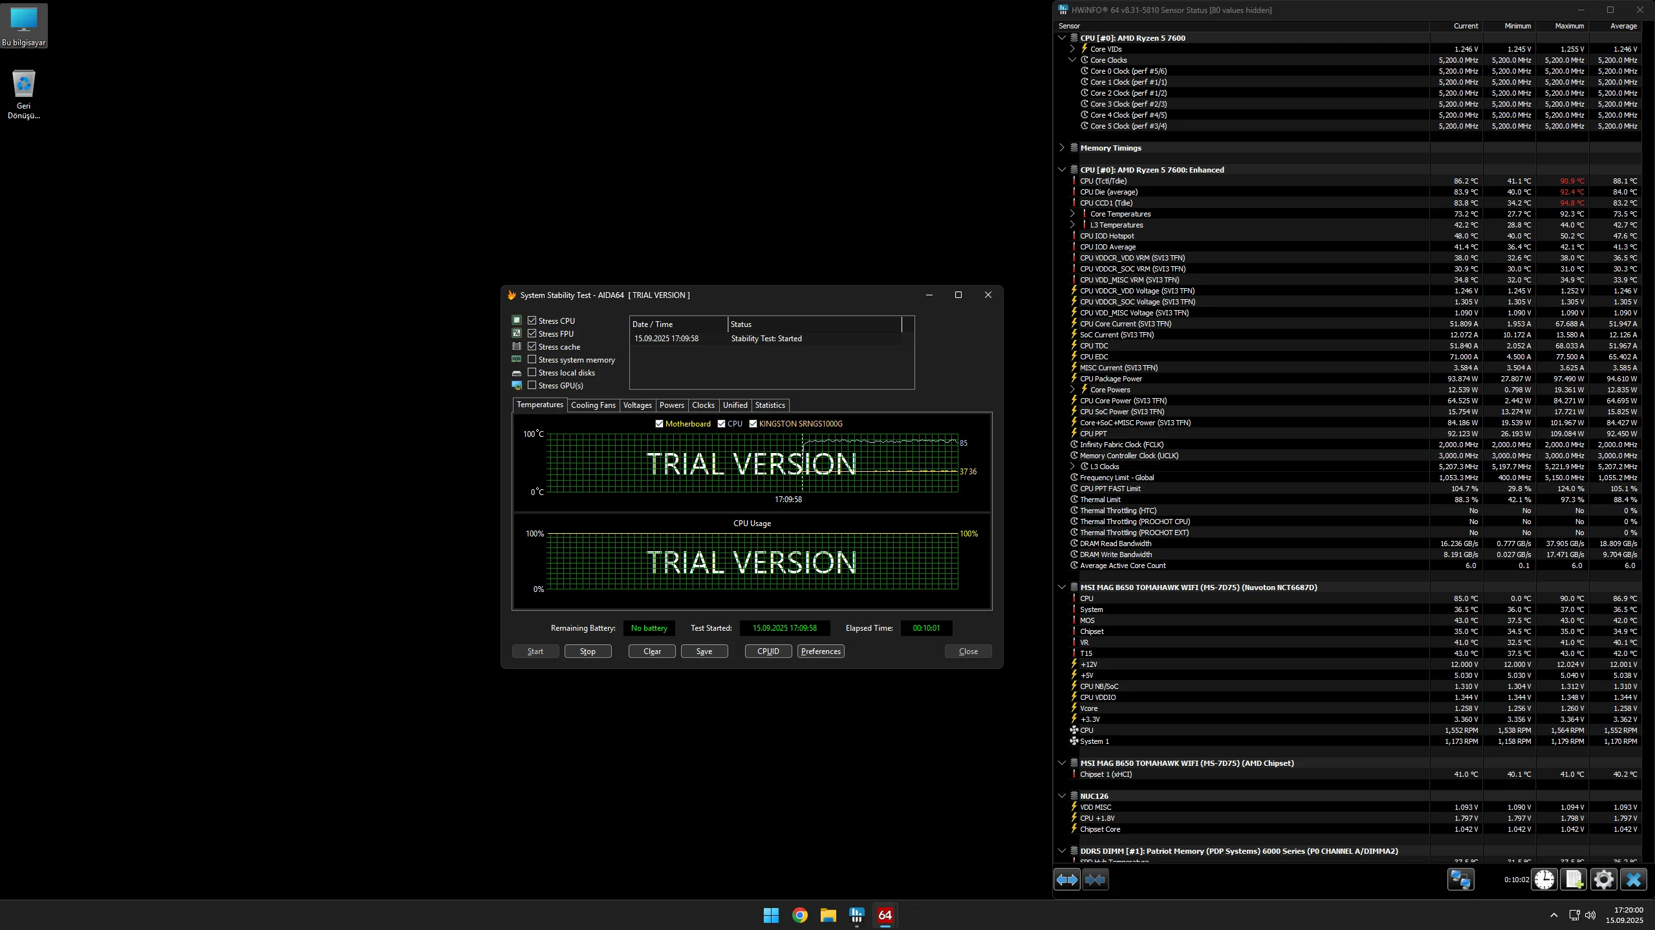Click HWiNFO expand columns arrows icon
Image resolution: width=1655 pixels, height=930 pixels.
[x=1066, y=880]
